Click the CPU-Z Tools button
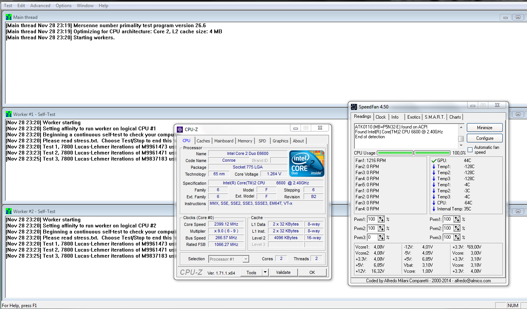527x309 pixels. [x=251, y=272]
